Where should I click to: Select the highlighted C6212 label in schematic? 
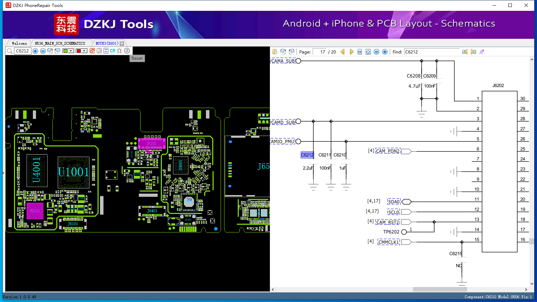pos(307,155)
